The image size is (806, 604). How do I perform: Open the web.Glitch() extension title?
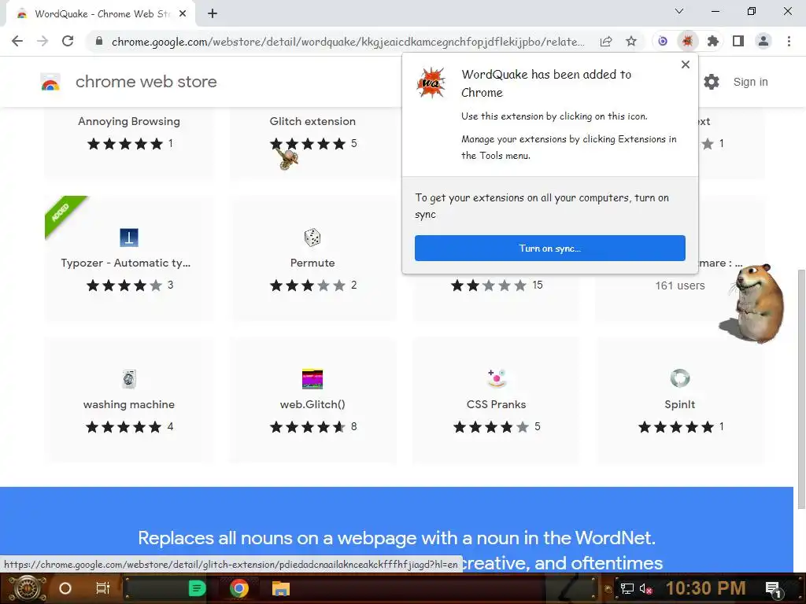tap(312, 405)
